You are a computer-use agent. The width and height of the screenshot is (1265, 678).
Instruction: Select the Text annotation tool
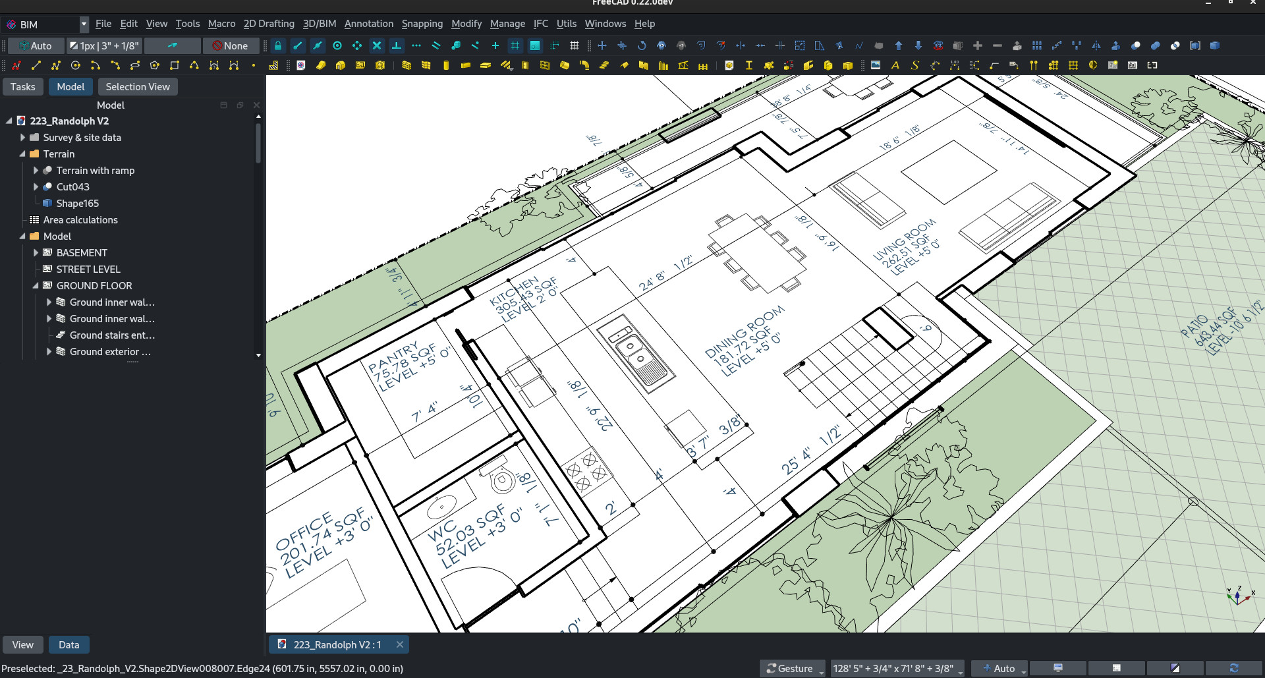(895, 65)
